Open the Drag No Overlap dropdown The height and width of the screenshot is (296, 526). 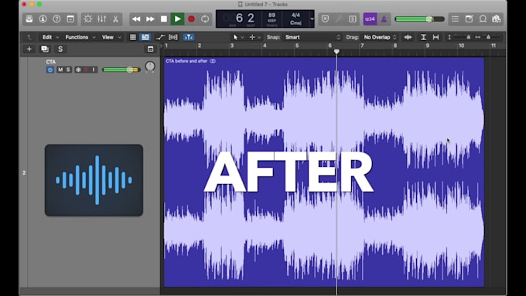(380, 37)
